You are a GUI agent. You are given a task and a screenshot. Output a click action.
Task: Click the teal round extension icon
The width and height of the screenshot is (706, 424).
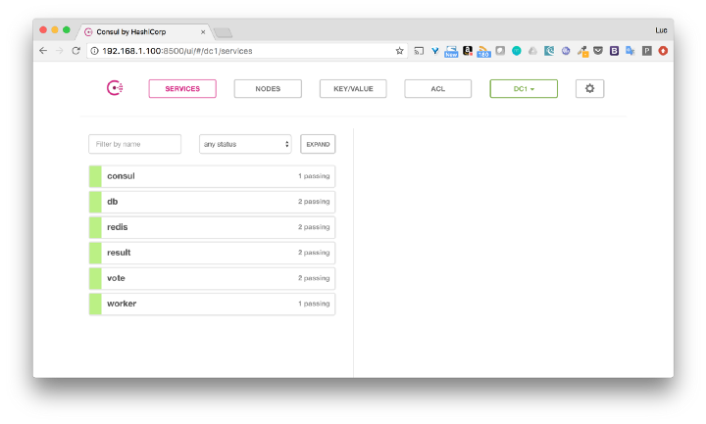click(x=517, y=51)
